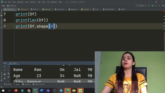Open the Terminal tool window

point(26,84)
